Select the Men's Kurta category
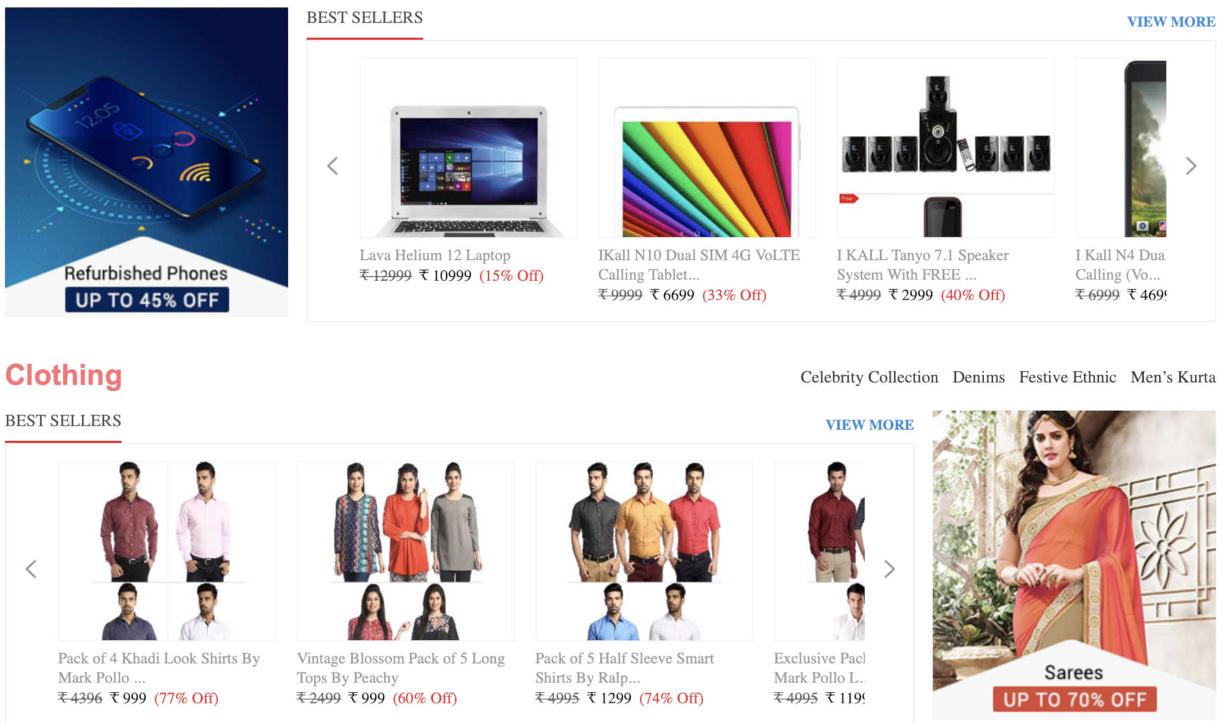The image size is (1227, 724). [1173, 377]
